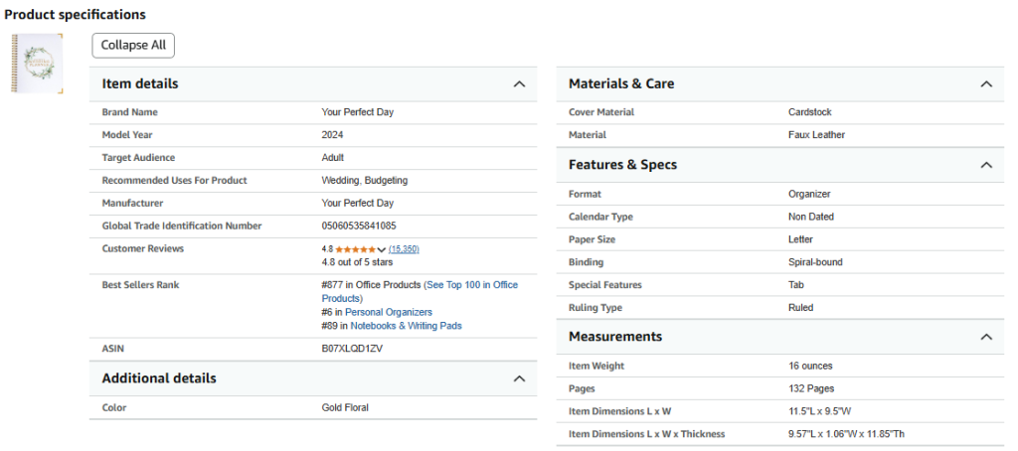Collapse the Measurements section chevron

pyautogui.click(x=985, y=337)
